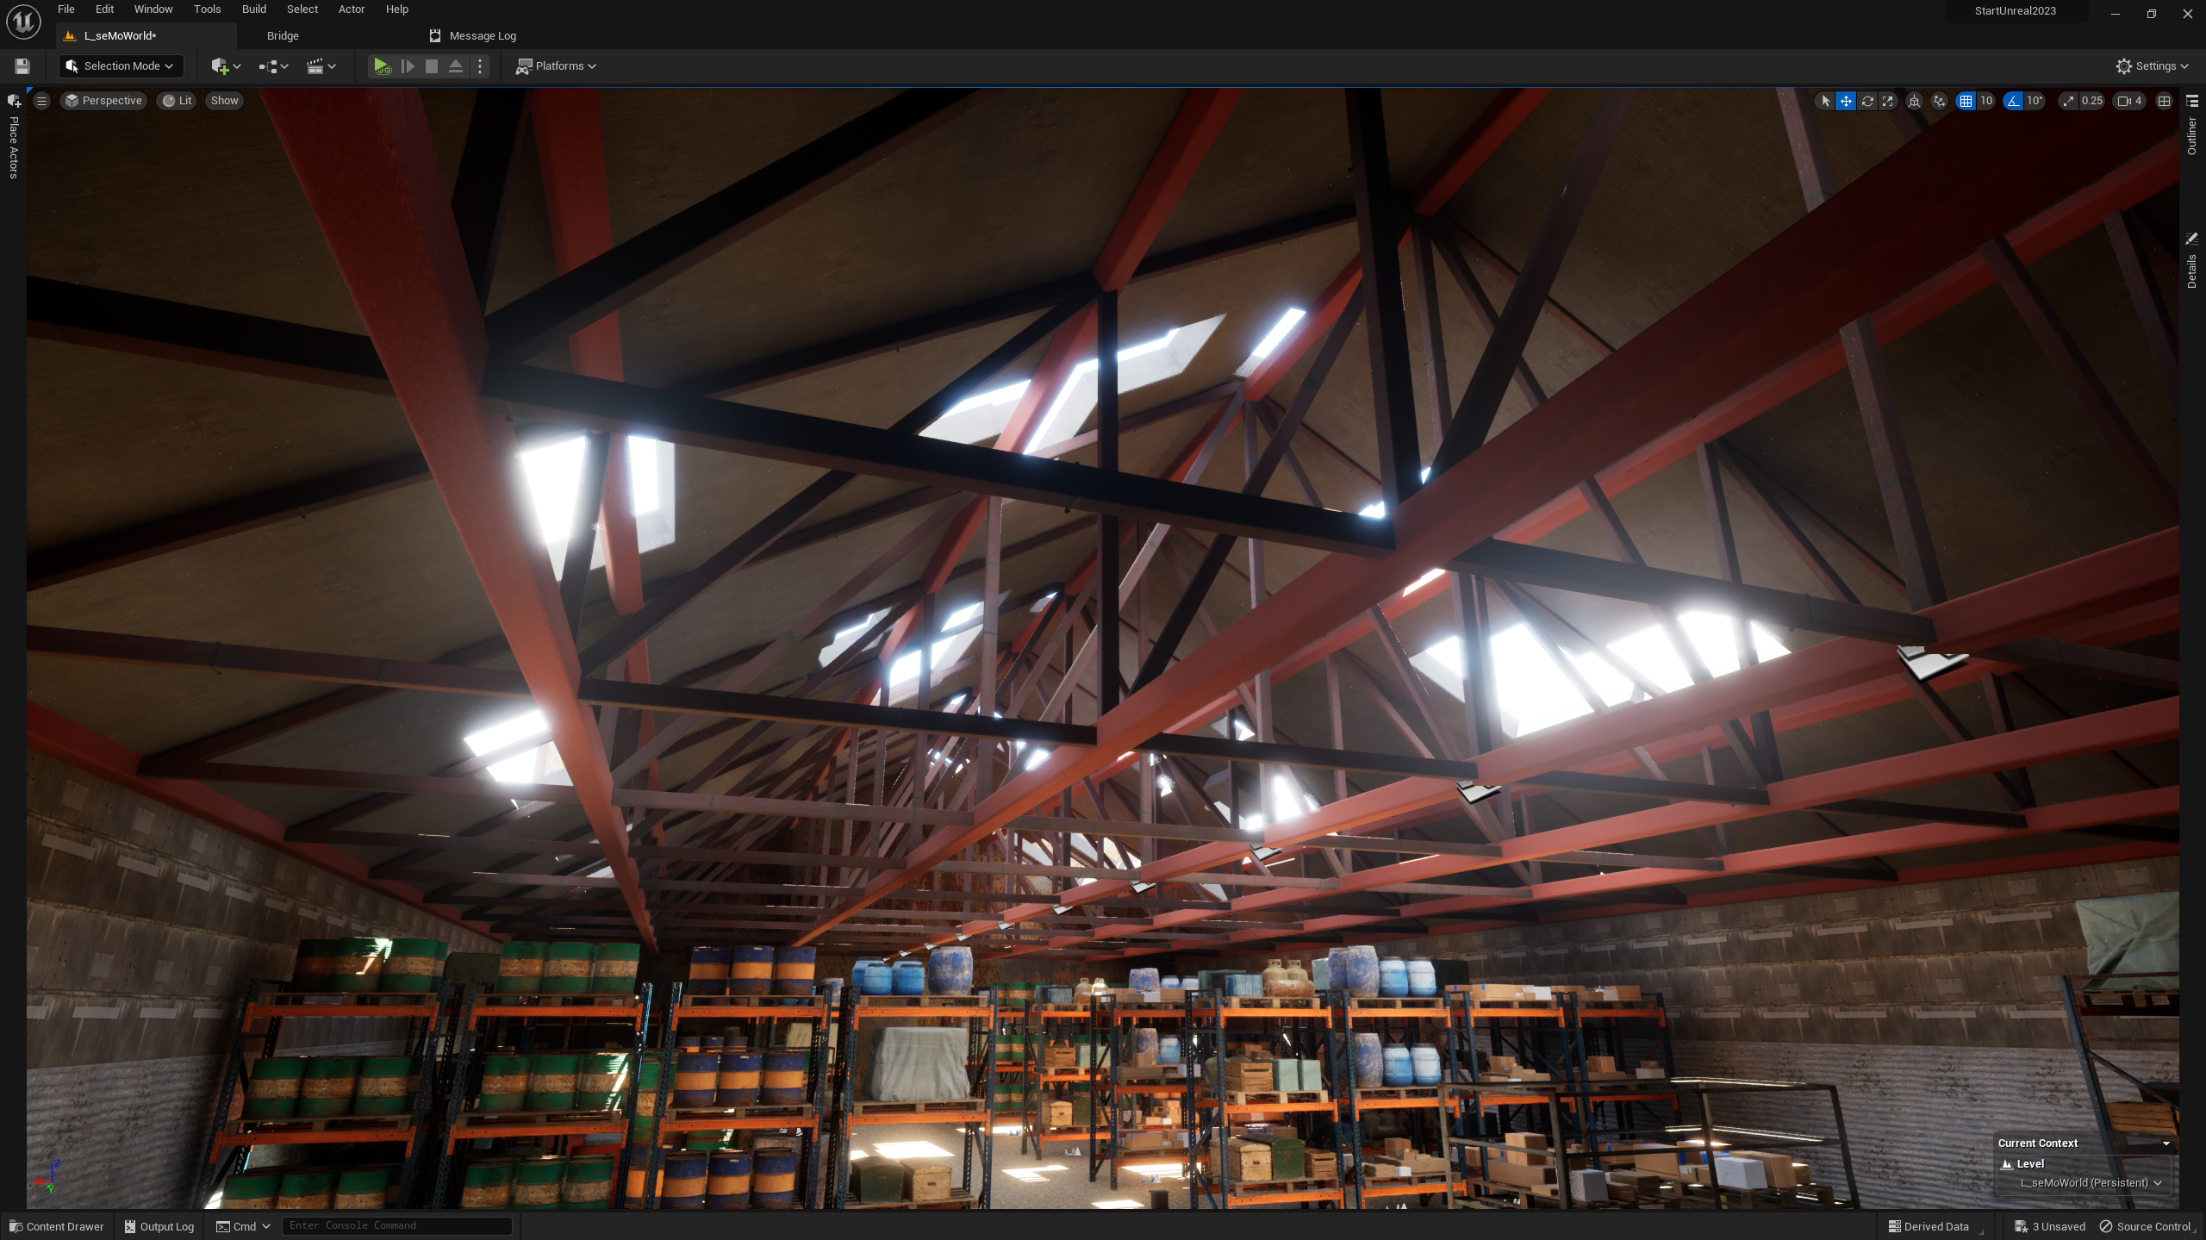Toggle scale snapping
The height and width of the screenshot is (1240, 2206).
(x=2068, y=101)
